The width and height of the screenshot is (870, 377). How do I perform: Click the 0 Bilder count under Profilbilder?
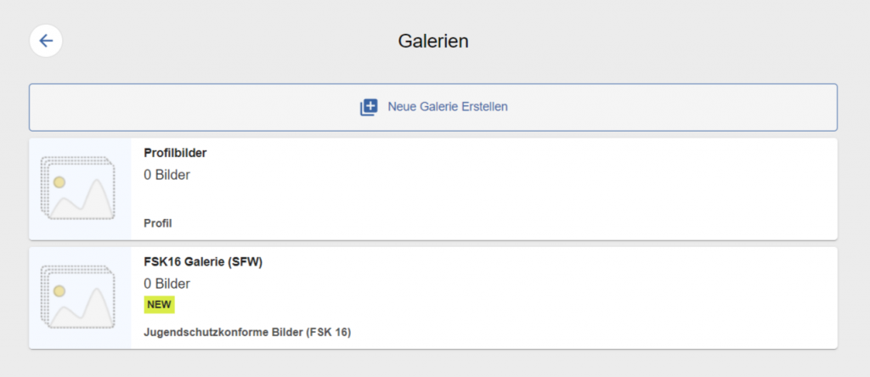point(167,176)
